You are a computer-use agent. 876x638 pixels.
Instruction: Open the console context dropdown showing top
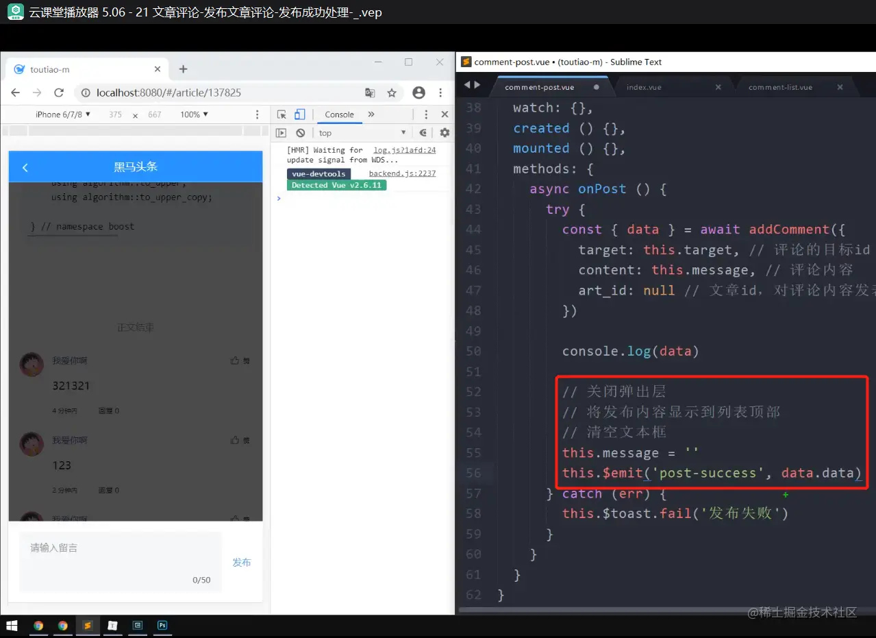(x=363, y=133)
